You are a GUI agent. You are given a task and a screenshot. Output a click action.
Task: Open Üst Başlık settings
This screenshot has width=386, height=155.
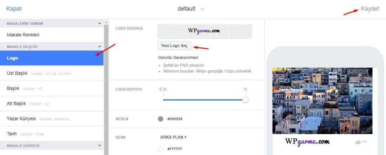pyautogui.click(x=52, y=73)
